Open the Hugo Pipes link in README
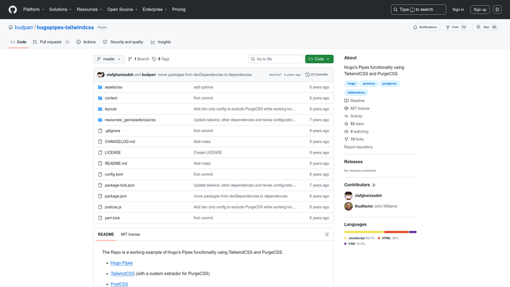The image size is (510, 287). pyautogui.click(x=122, y=263)
